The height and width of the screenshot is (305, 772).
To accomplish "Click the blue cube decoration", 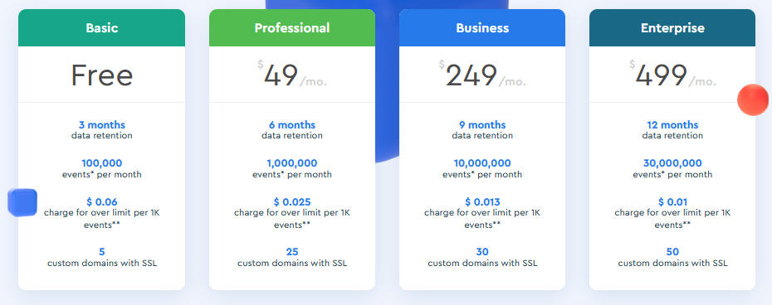I will (x=22, y=202).
